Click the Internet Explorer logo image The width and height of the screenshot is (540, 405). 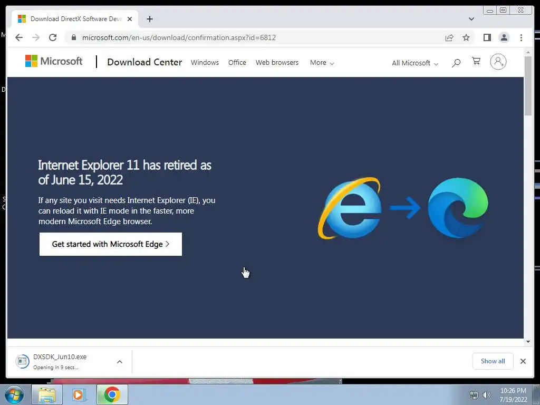tap(350, 208)
